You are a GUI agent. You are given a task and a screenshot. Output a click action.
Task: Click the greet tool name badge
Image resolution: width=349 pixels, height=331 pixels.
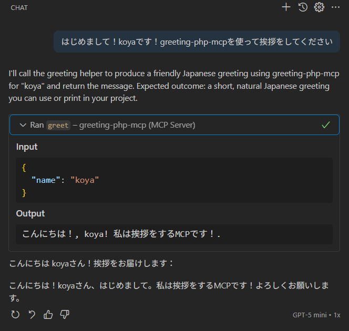(58, 125)
